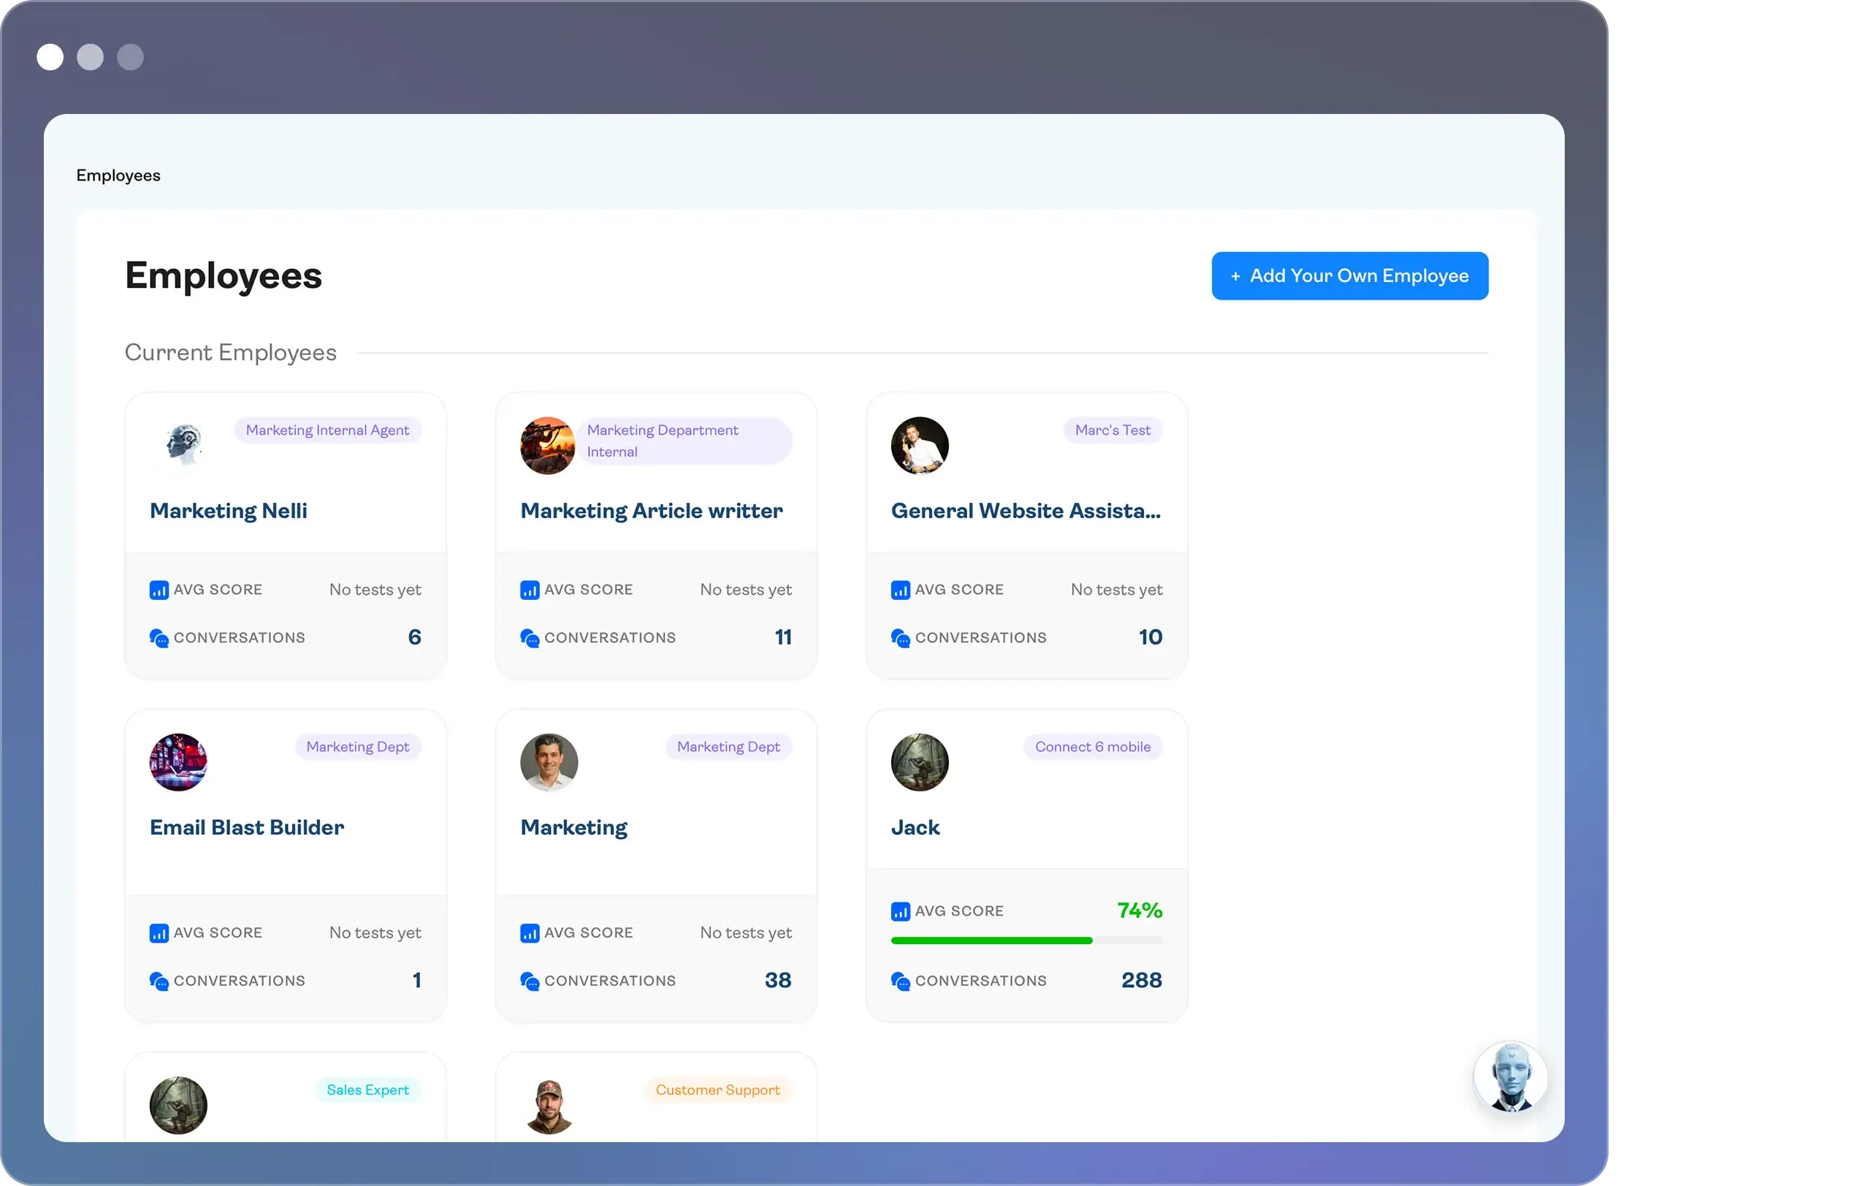The width and height of the screenshot is (1865, 1186).
Task: Open the Jack employee card title
Action: click(915, 827)
